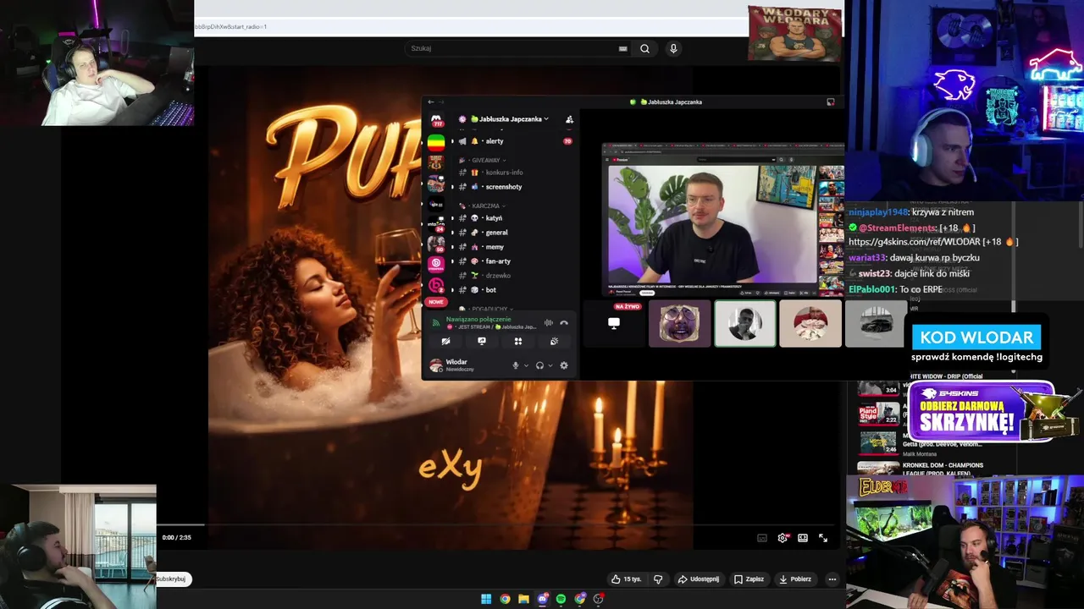The width and height of the screenshot is (1084, 609).
Task: Start YouTube voice search microphone
Action: [673, 48]
